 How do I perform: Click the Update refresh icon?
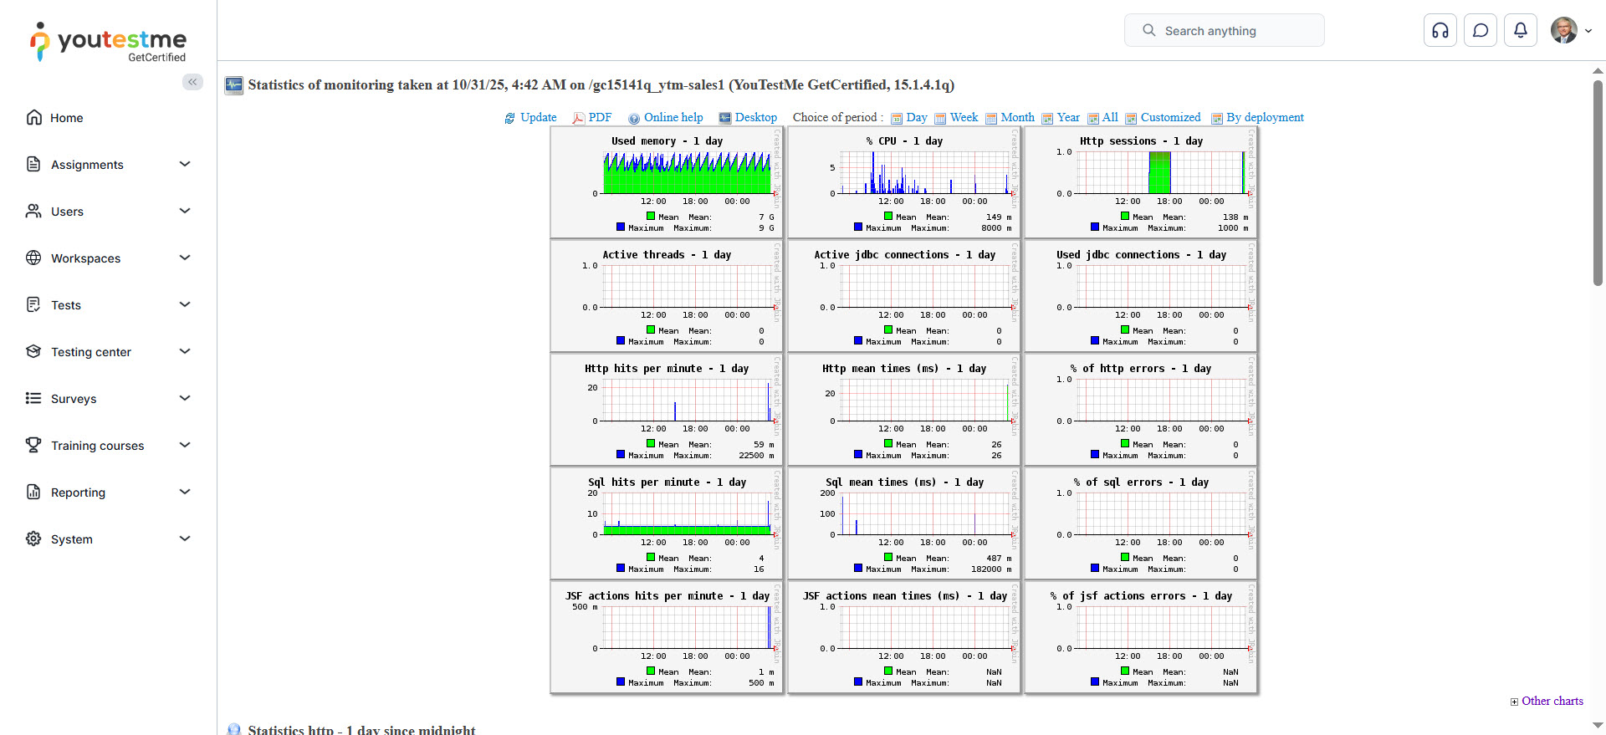point(509,118)
